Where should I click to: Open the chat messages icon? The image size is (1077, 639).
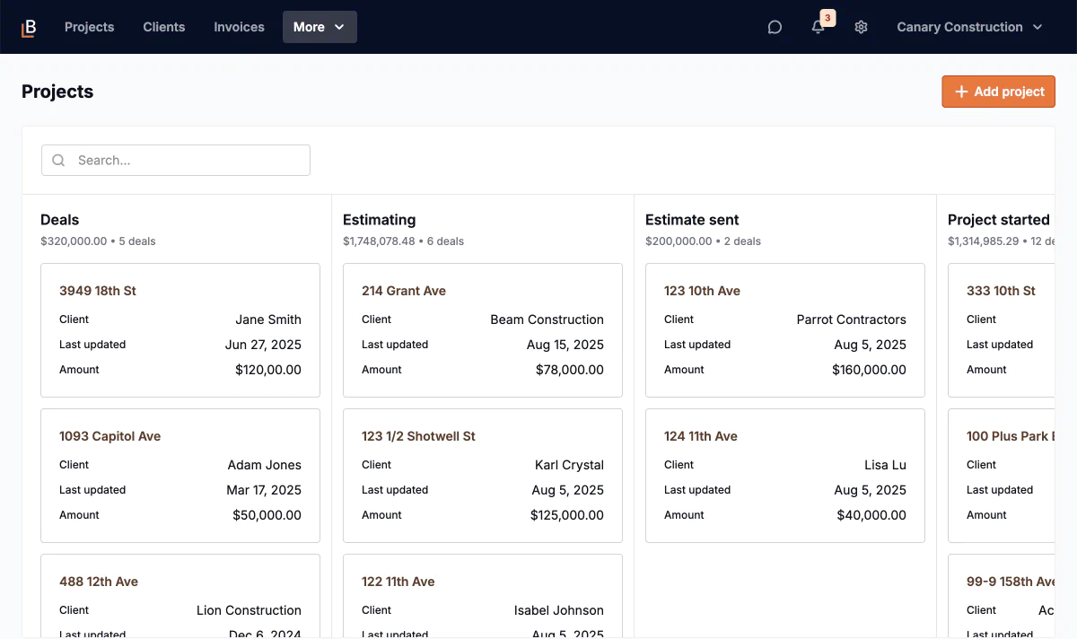tap(775, 27)
